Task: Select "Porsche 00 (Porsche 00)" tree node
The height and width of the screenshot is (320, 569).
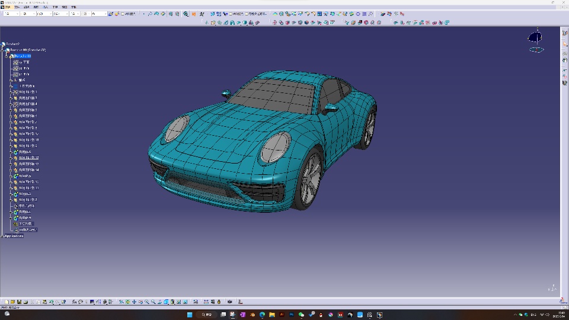Action: 28,50
